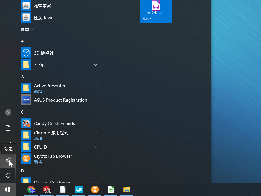
Task: Click the CPUID folder icon
Action: point(26,147)
